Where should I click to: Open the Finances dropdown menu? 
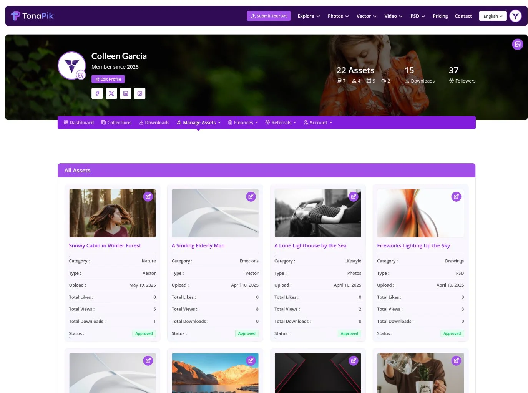243,123
